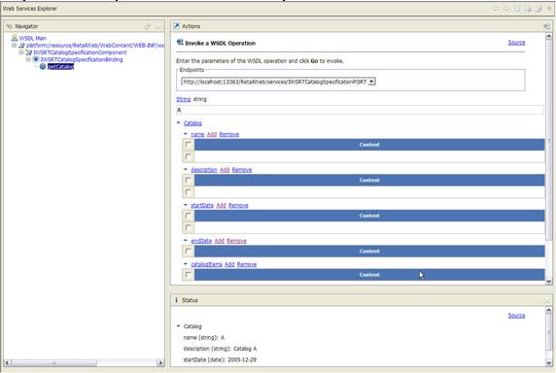Check the name content row checkbox
The width and height of the screenshot is (556, 373).
coord(189,156)
